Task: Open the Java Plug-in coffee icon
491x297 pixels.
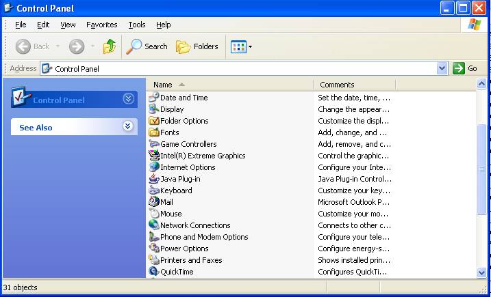Action: [154, 179]
